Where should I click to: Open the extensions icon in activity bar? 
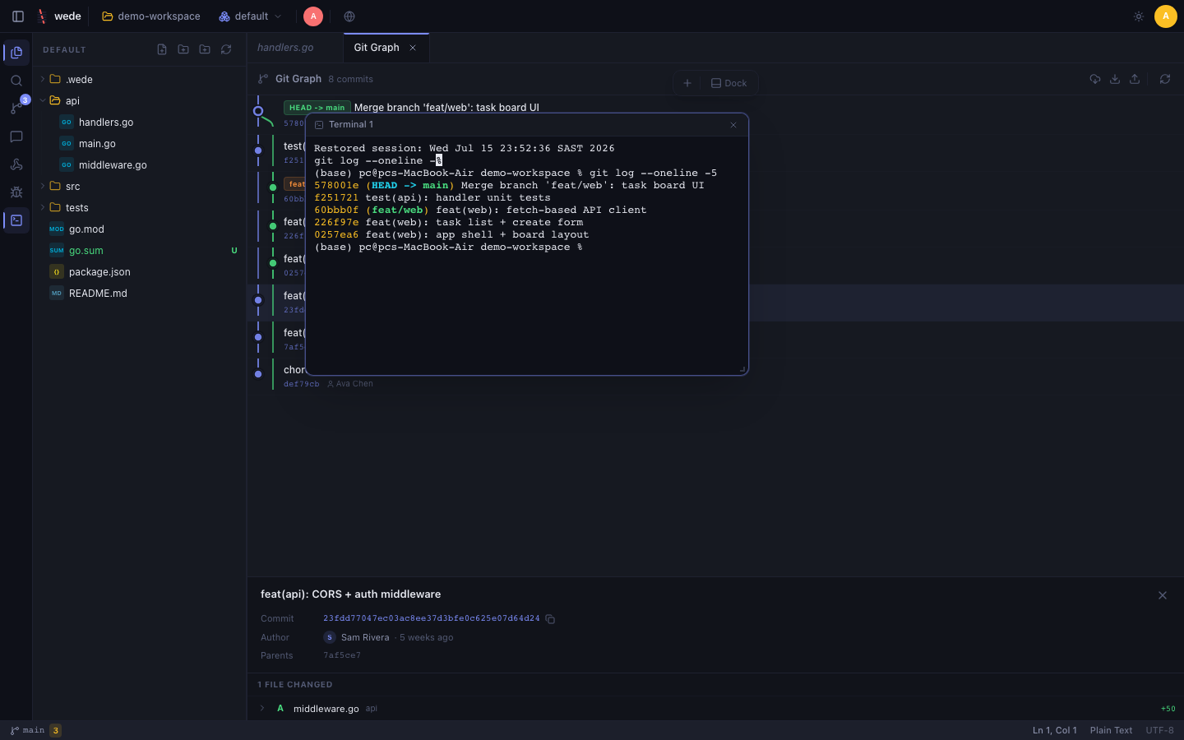16,164
